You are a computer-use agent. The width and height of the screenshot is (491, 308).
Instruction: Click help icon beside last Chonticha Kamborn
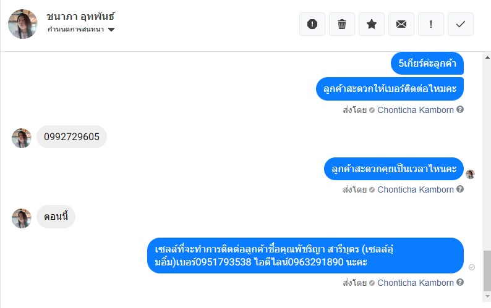460,283
